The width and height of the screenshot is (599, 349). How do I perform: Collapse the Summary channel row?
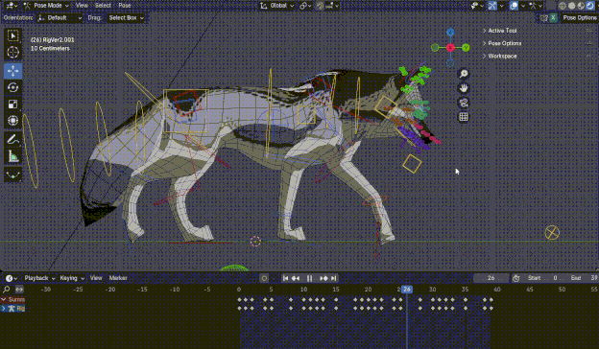pyautogui.click(x=4, y=300)
